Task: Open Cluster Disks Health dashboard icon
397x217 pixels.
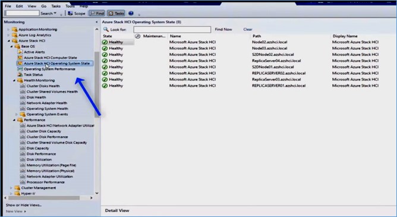Action: tap(23, 86)
